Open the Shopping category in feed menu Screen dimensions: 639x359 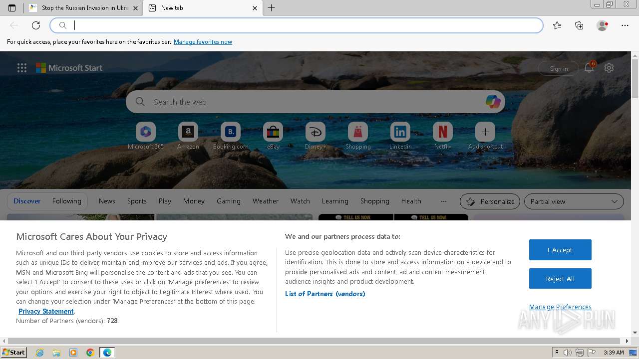tap(374, 201)
